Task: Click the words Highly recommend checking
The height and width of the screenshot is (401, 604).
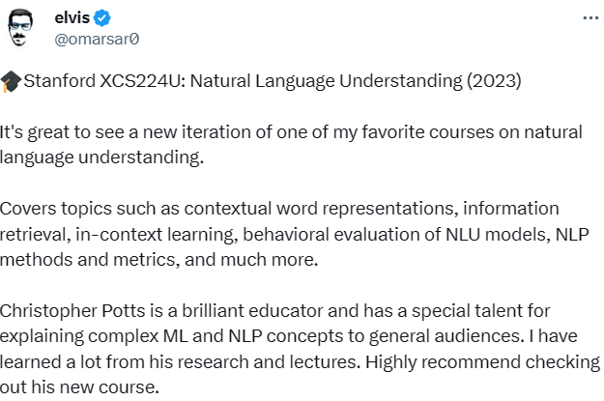Action: pyautogui.click(x=482, y=362)
